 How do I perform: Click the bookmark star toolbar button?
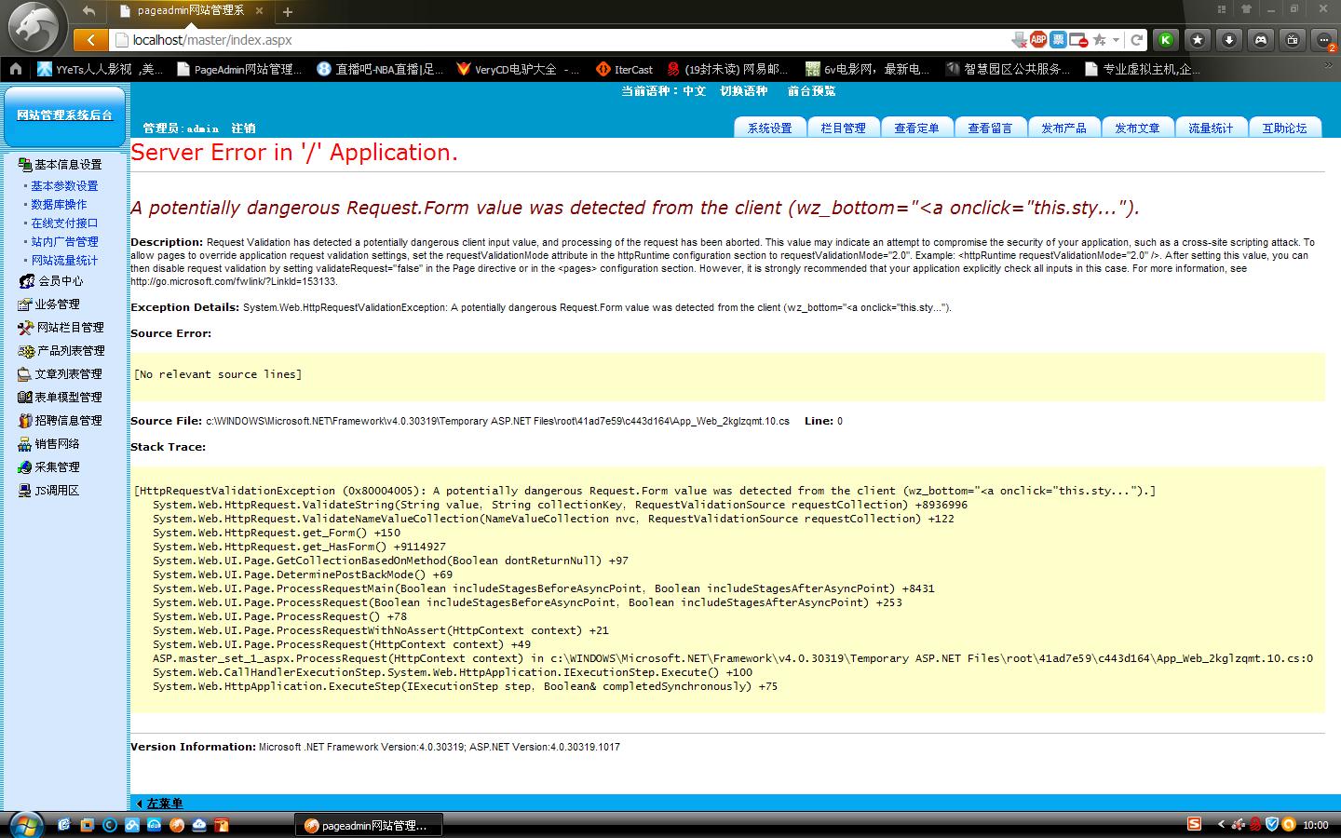[x=1198, y=40]
